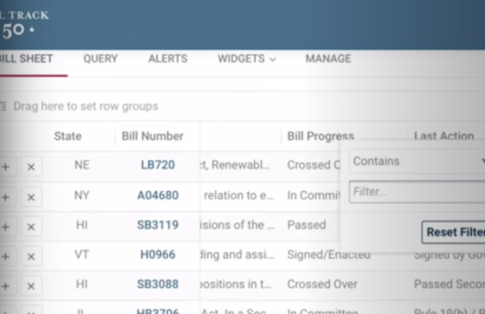The image size is (485, 314).
Task: Follow the A04680 bill number link
Action: coord(158,195)
